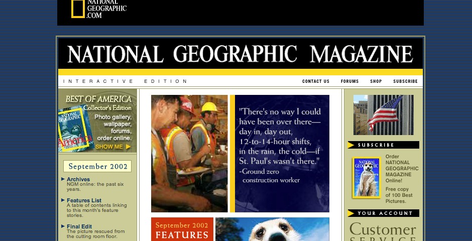
Task: Open the construction workers photo
Action: 189,154
